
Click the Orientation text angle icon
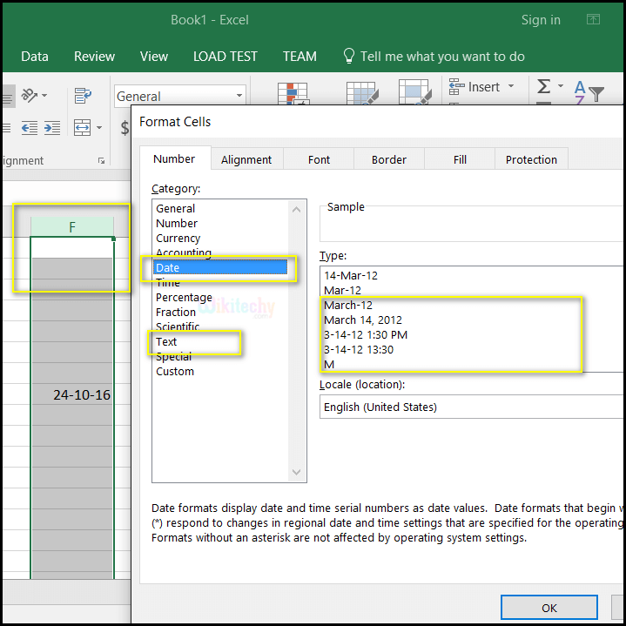(31, 96)
